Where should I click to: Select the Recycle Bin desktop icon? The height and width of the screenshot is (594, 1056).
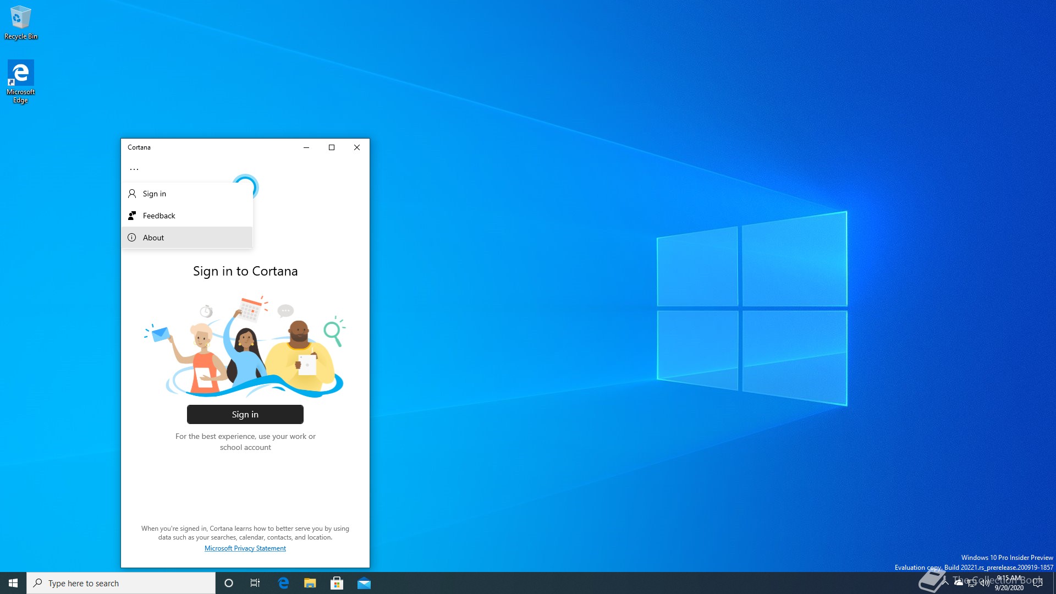pyautogui.click(x=20, y=23)
